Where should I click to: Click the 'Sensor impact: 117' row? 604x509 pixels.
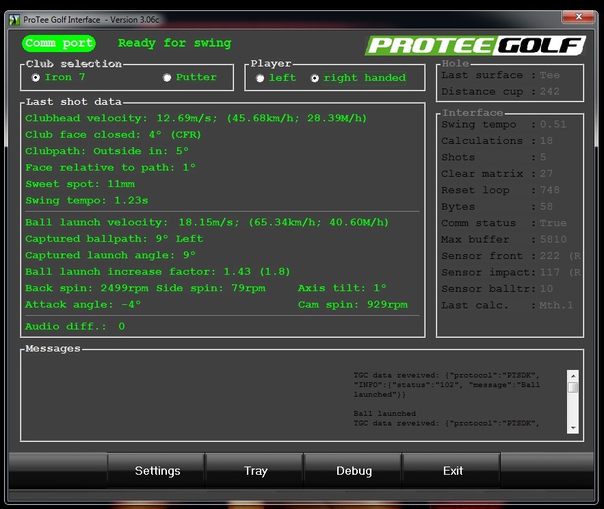click(x=511, y=273)
